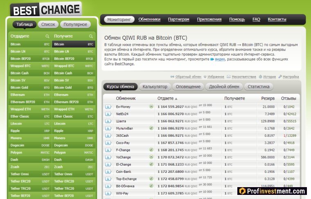Select Litecoin in Отдадите column

pos(30,124)
